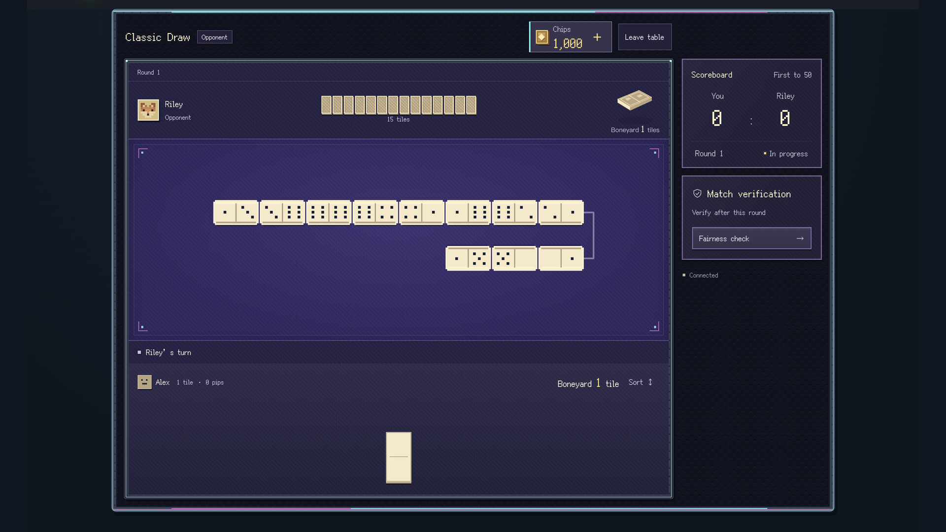Image resolution: width=946 pixels, height=532 pixels.
Task: Click the 1,000 chips amount
Action: (x=568, y=44)
